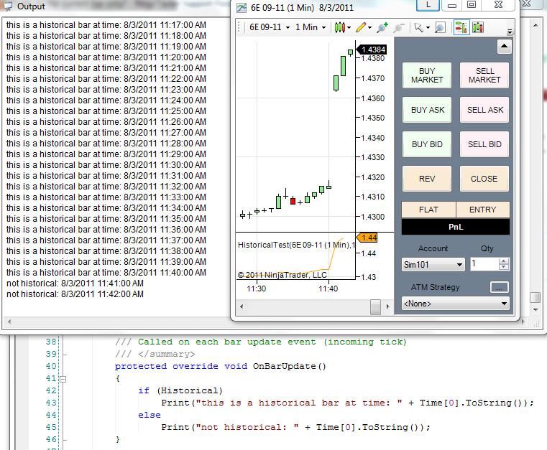Image resolution: width=547 pixels, height=450 pixels.
Task: Decrease quantity with the down spinner
Action: pyautogui.click(x=503, y=267)
